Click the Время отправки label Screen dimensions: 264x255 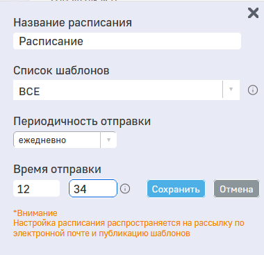[x=57, y=169]
